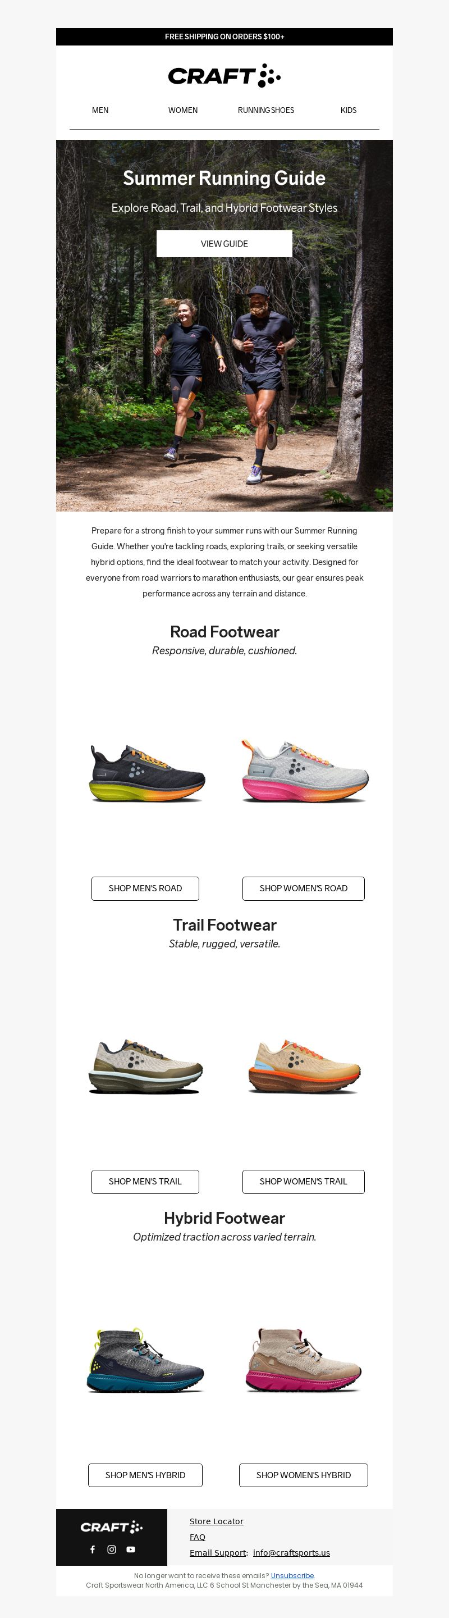
Task: Click SHOP WOMEN'S ROAD button
Action: click(x=303, y=888)
